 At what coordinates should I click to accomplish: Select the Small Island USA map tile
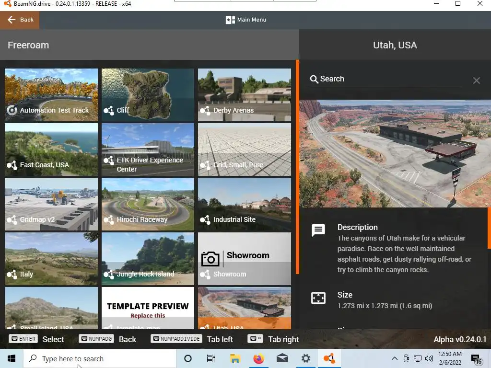pos(51,308)
